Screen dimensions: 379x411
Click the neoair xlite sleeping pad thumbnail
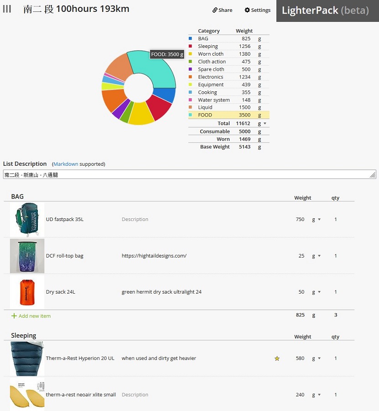tap(27, 395)
